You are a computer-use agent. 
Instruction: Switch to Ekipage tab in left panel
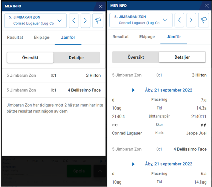[41, 37]
